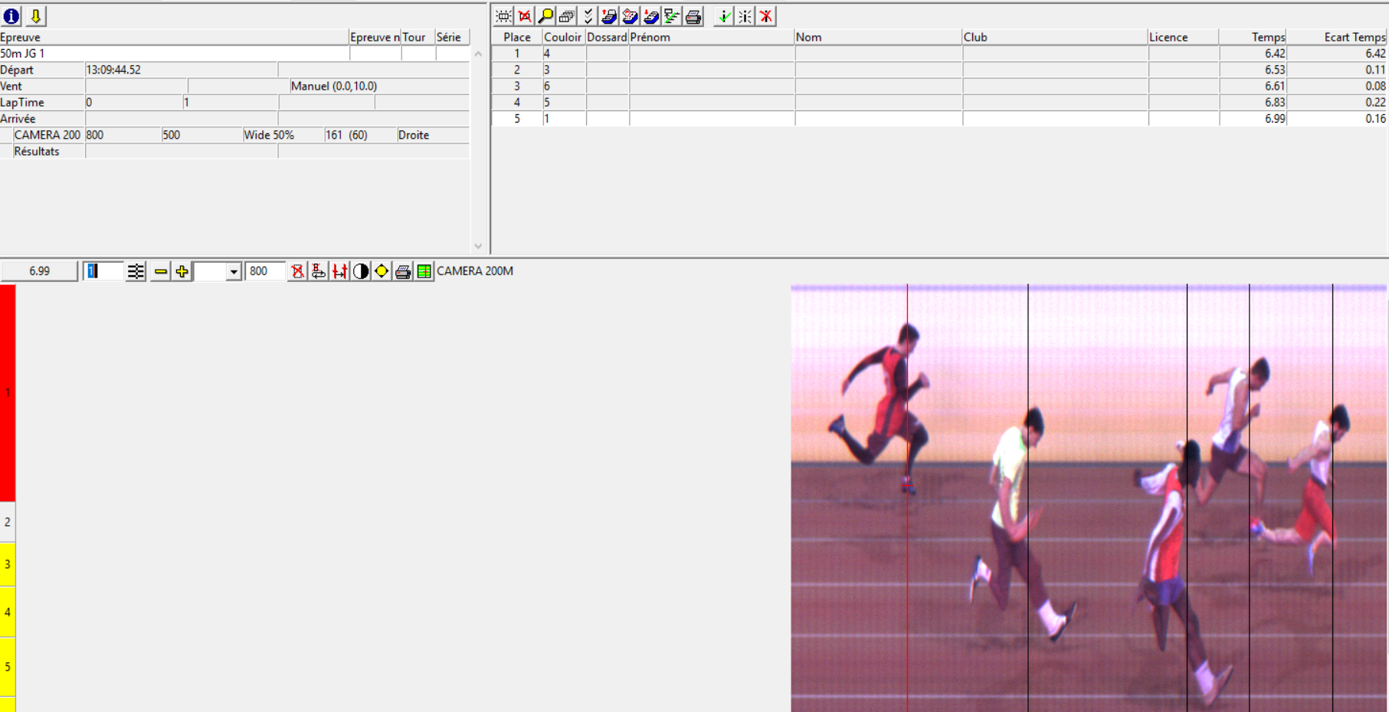The image size is (1389, 712).
Task: Click the 6.99 time display
Action: tap(39, 271)
